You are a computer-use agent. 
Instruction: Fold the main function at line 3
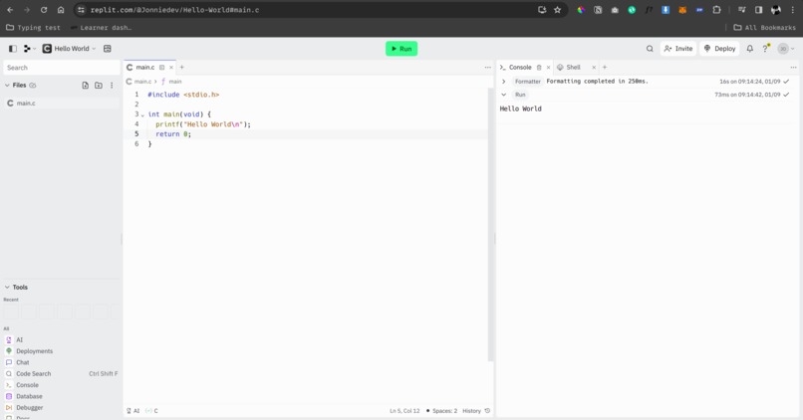point(142,114)
